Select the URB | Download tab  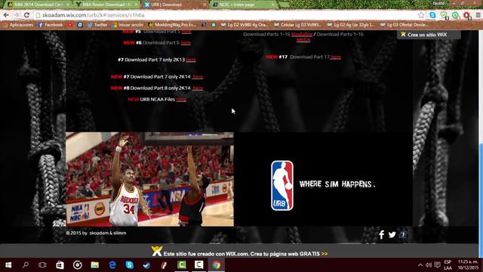[x=174, y=5]
